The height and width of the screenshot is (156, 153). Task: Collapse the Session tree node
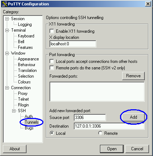coord(7,19)
